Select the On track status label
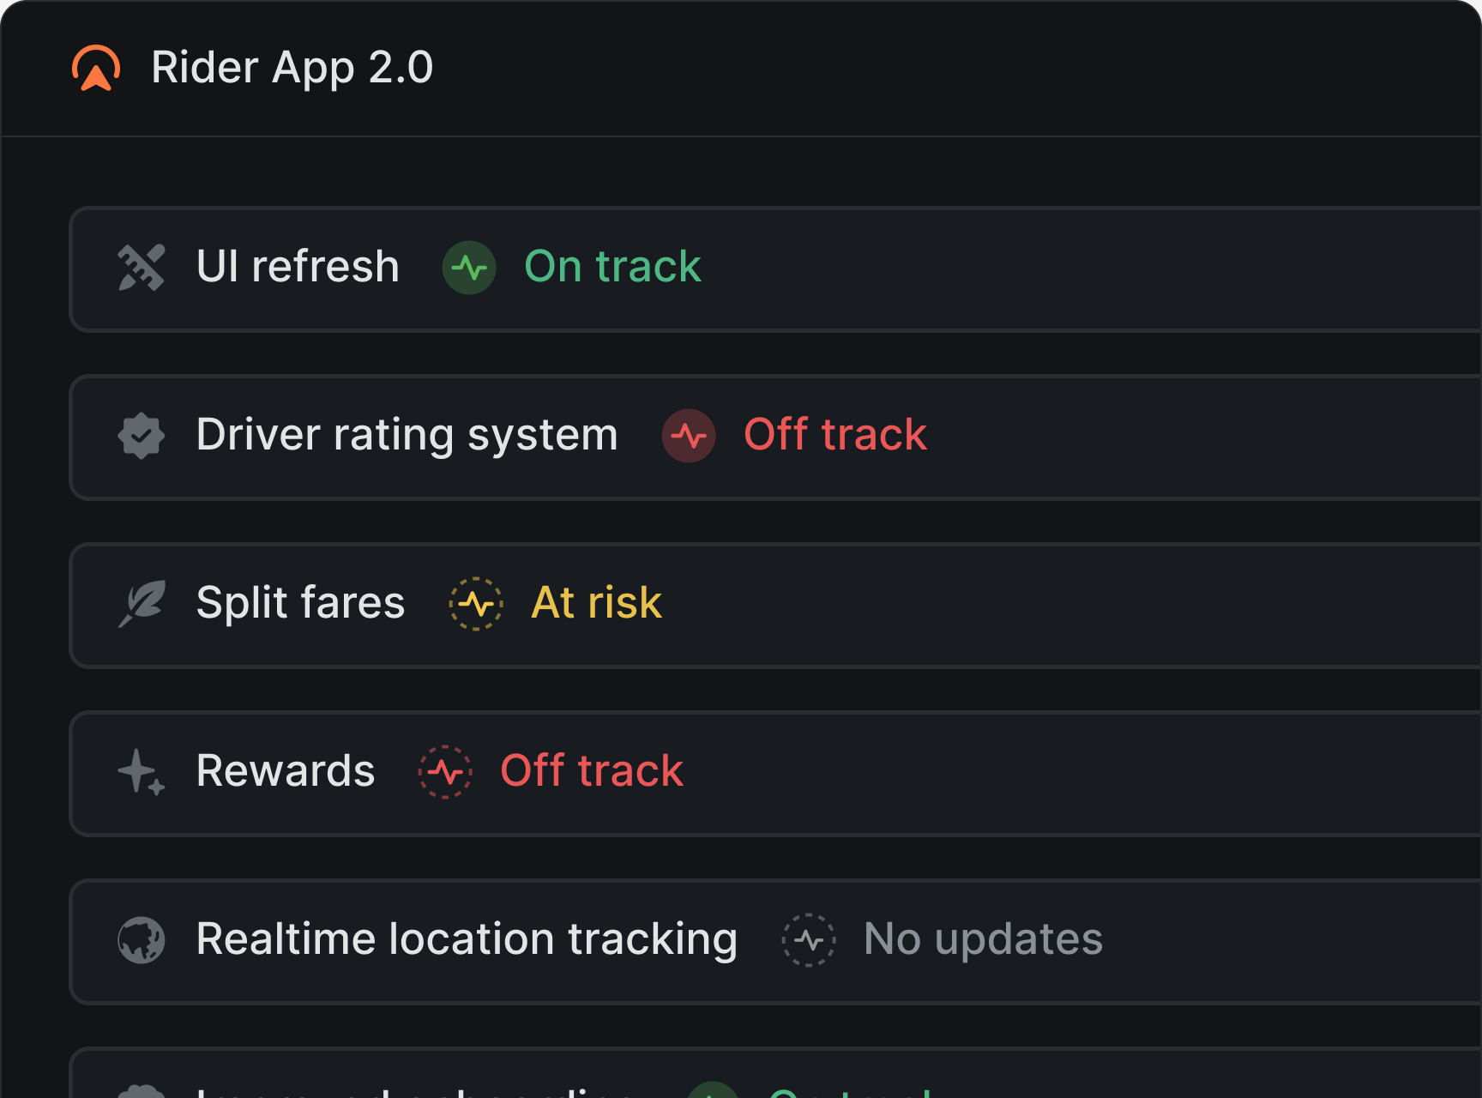 (612, 267)
